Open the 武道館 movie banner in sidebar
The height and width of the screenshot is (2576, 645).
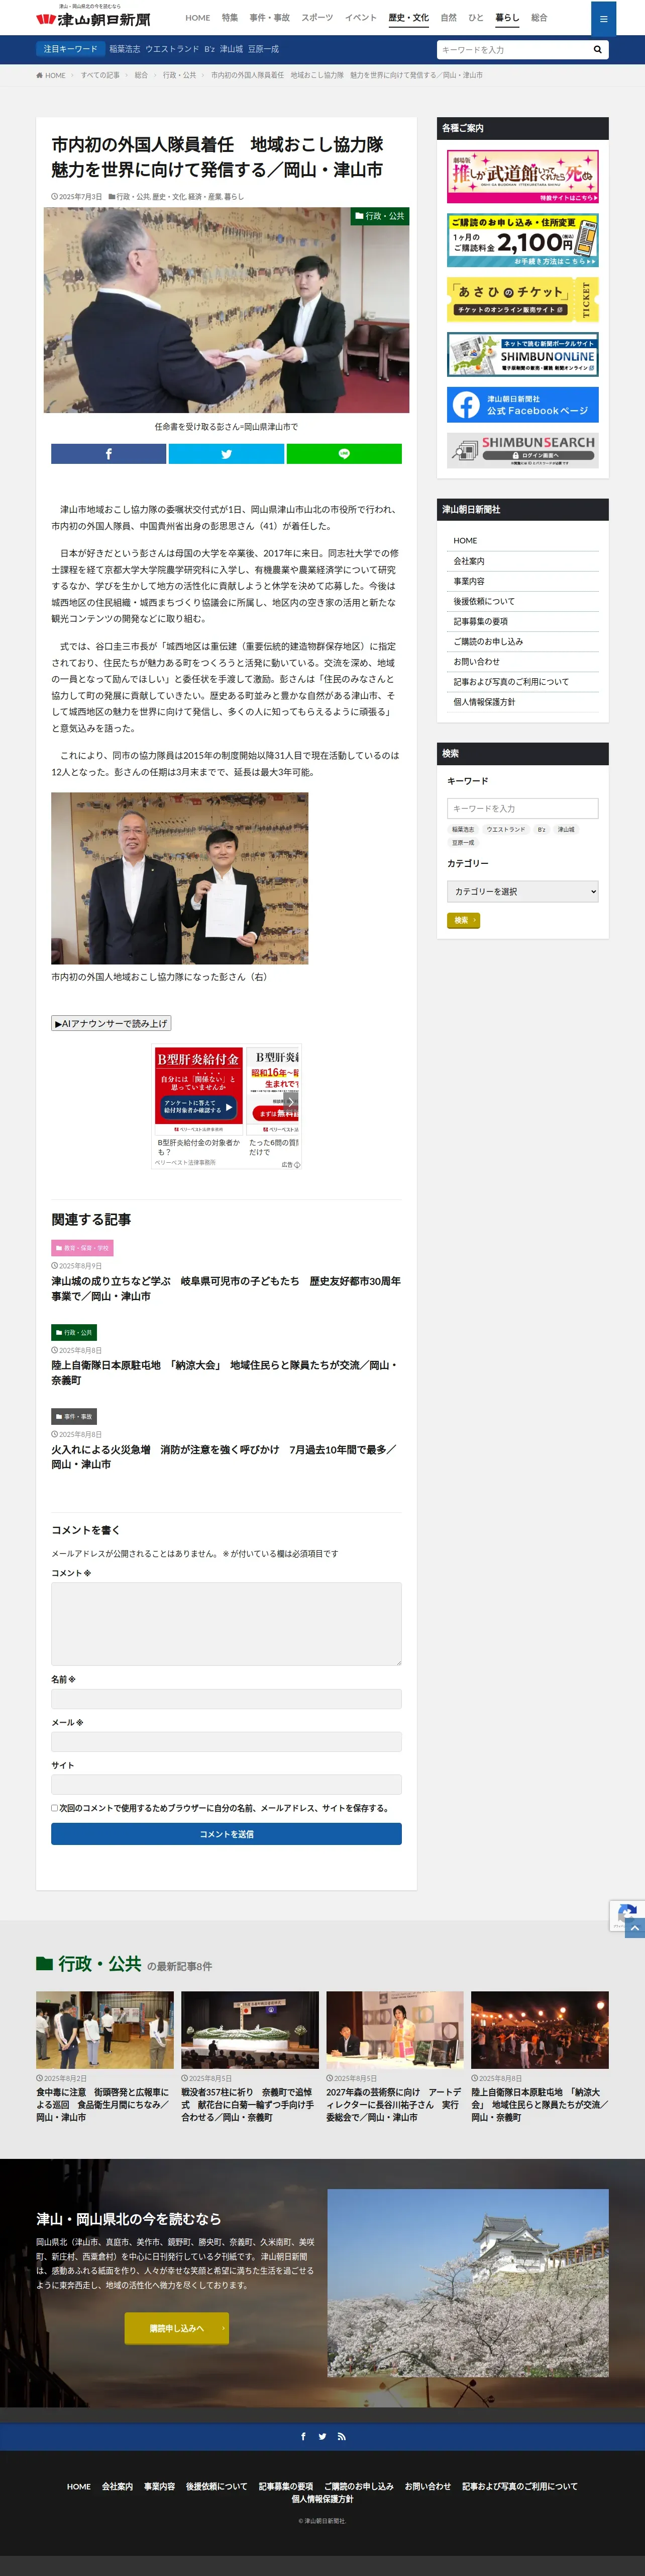[523, 176]
